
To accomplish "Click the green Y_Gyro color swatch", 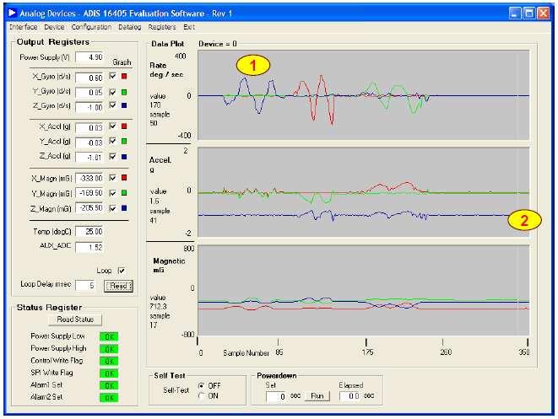I will pyautogui.click(x=124, y=92).
